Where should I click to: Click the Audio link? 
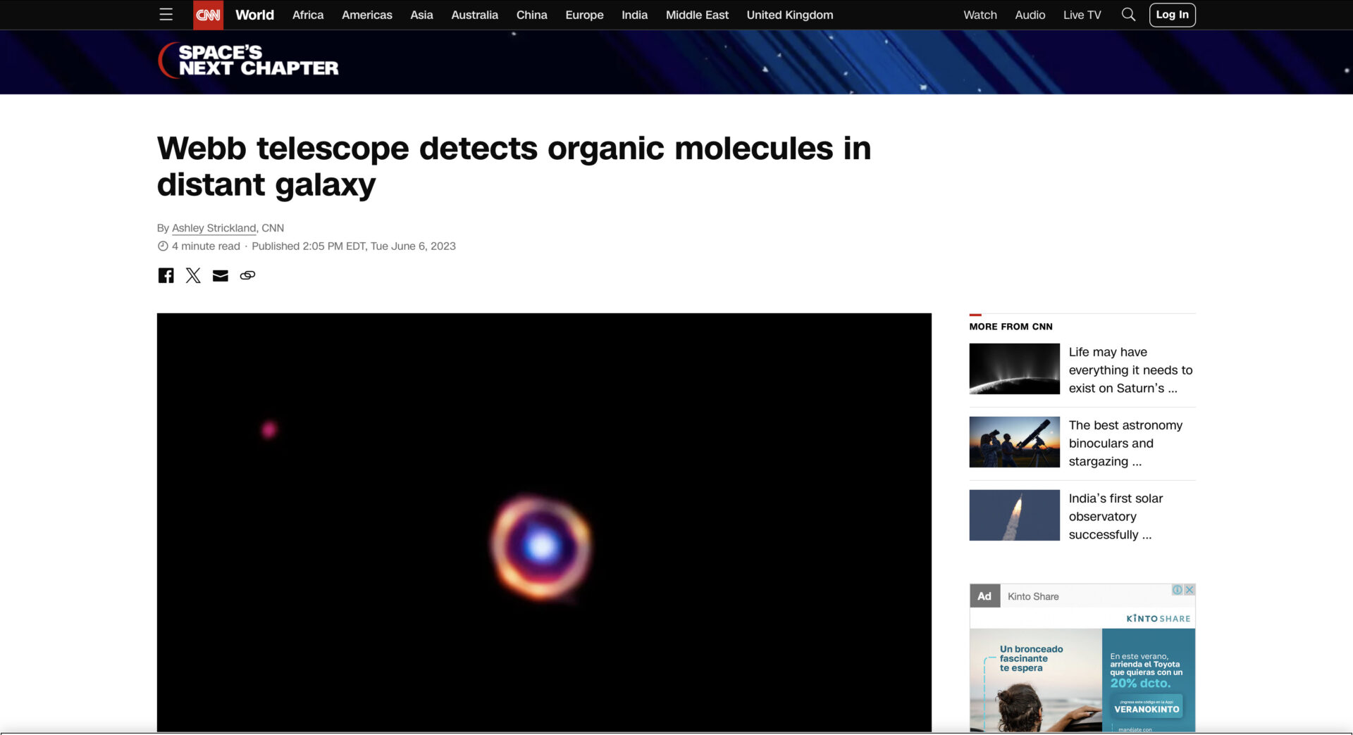(1030, 15)
